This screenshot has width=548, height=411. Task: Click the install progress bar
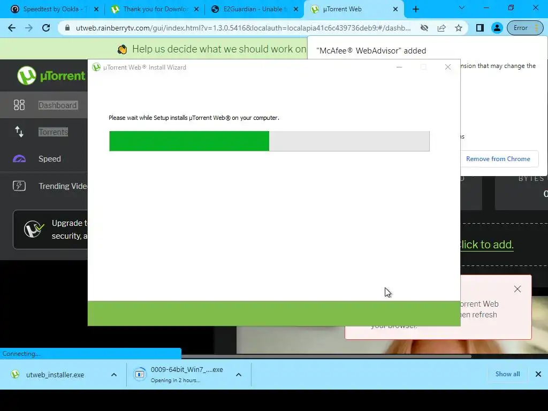[269, 141]
